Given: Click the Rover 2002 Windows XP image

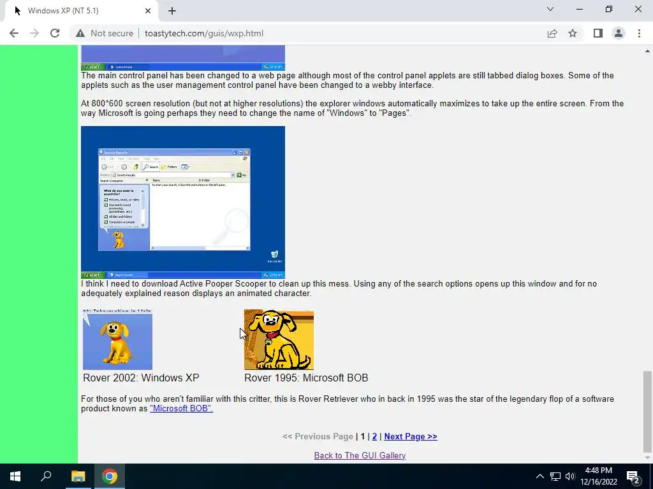Looking at the screenshot, I should tap(117, 339).
